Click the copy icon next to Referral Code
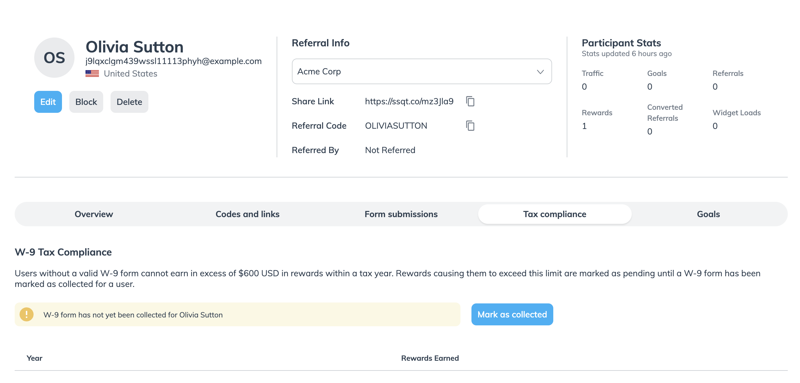800x383 pixels. pos(470,126)
